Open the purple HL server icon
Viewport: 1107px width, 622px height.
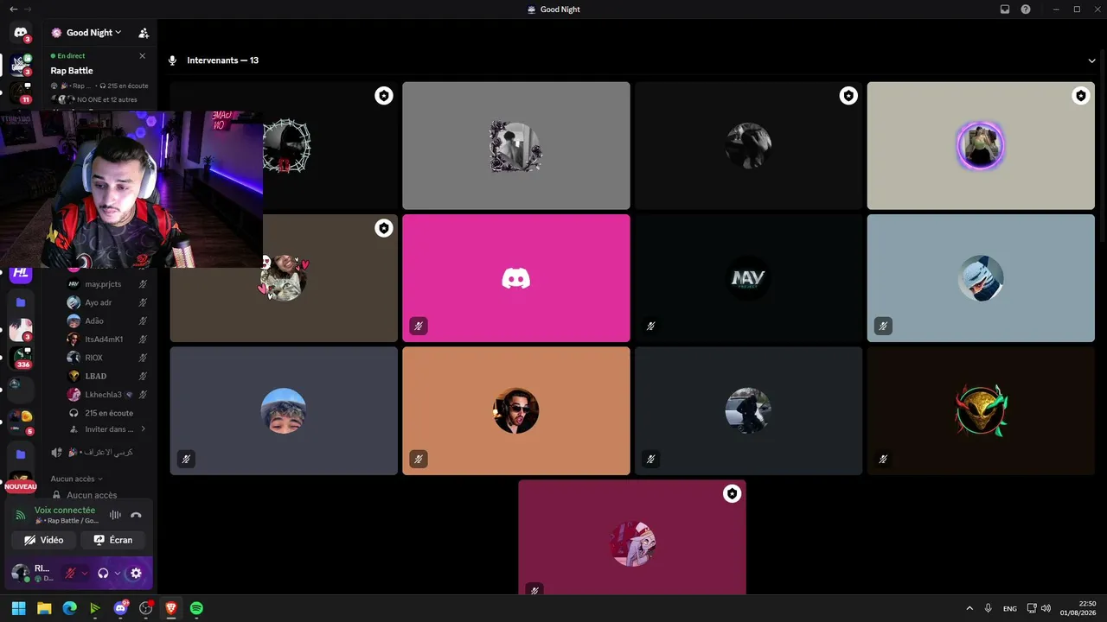[x=21, y=274]
